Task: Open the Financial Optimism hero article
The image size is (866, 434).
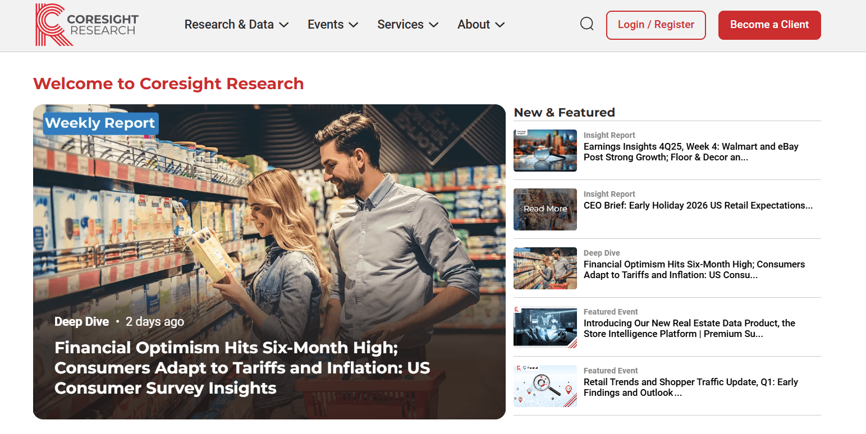Action: pyautogui.click(x=242, y=367)
